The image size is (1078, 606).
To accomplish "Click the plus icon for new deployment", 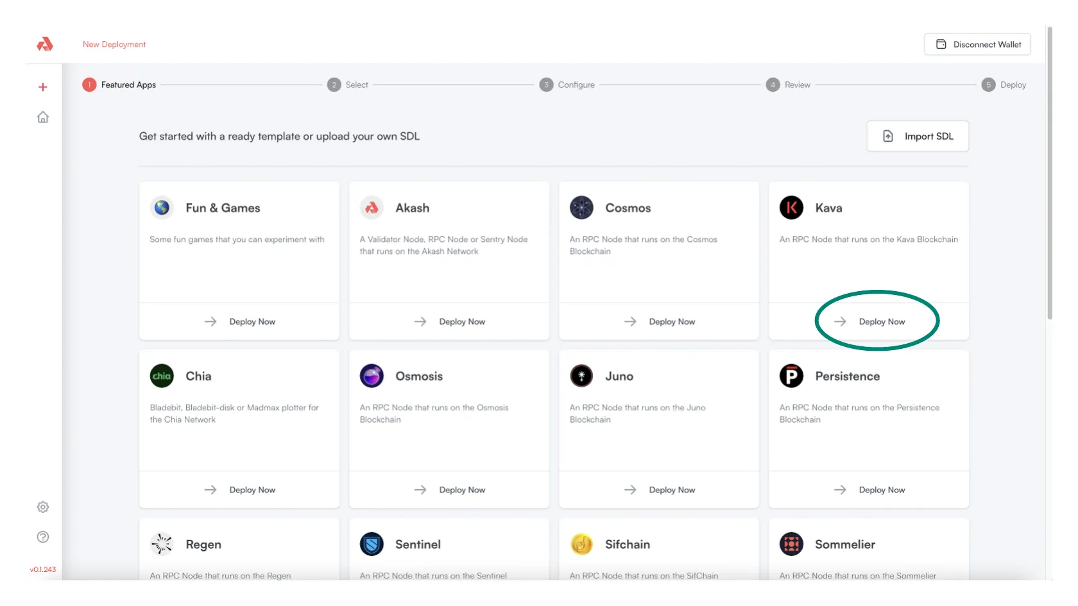I will point(43,87).
